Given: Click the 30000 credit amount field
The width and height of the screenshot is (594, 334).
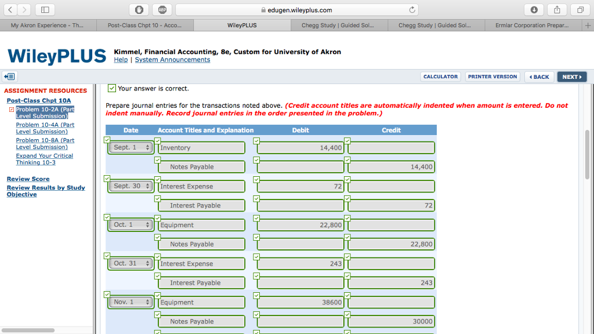Looking at the screenshot, I should 391,321.
